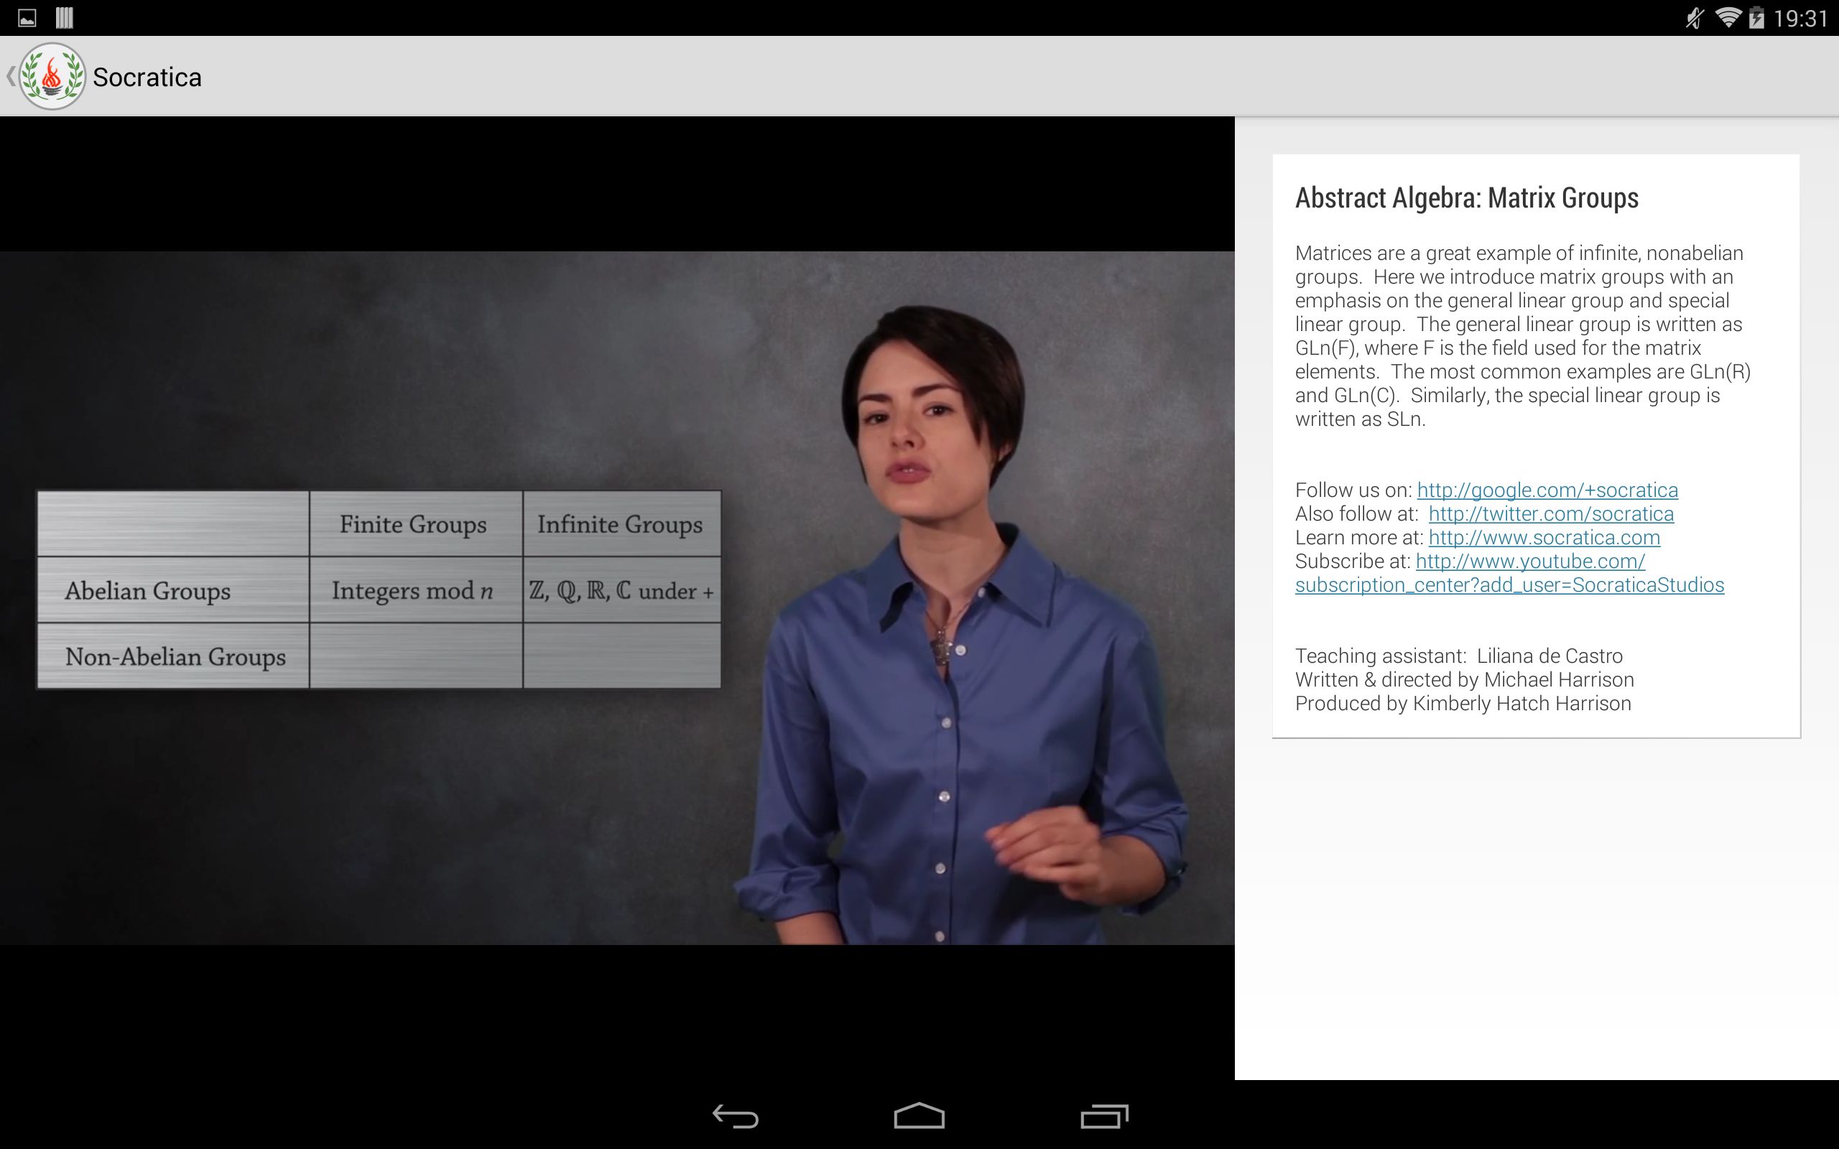Tap the battery status icon

tap(1756, 17)
